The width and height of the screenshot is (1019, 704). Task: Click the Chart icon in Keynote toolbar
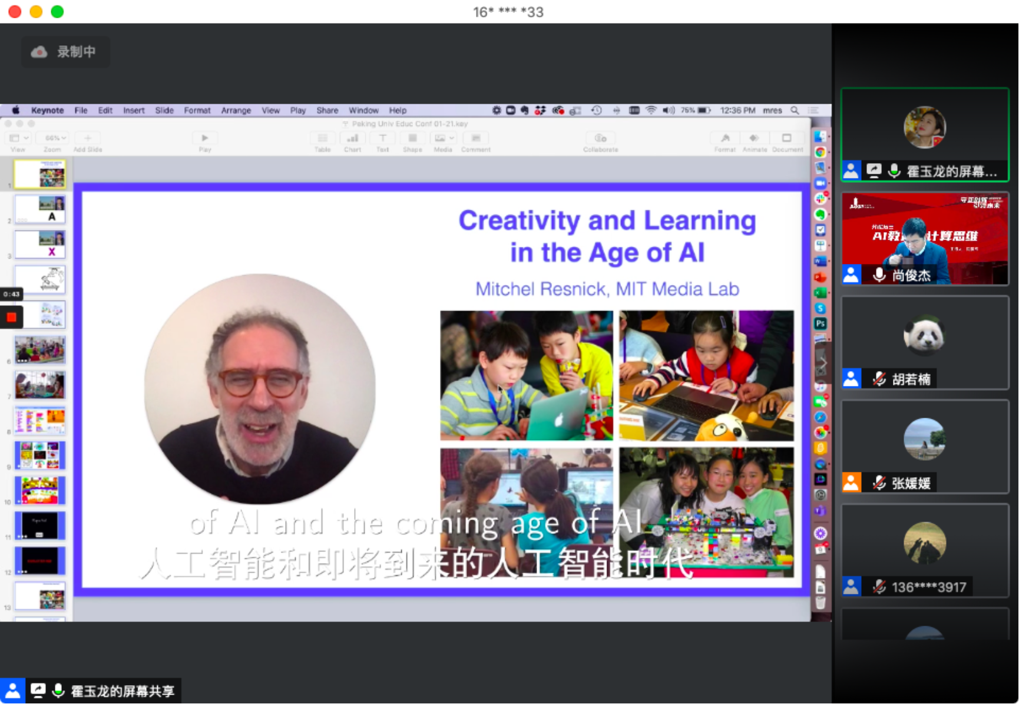click(x=352, y=138)
